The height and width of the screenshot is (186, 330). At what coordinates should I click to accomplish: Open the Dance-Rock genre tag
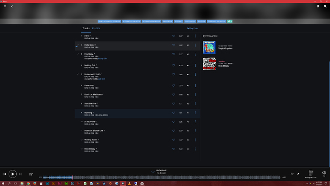167,21
